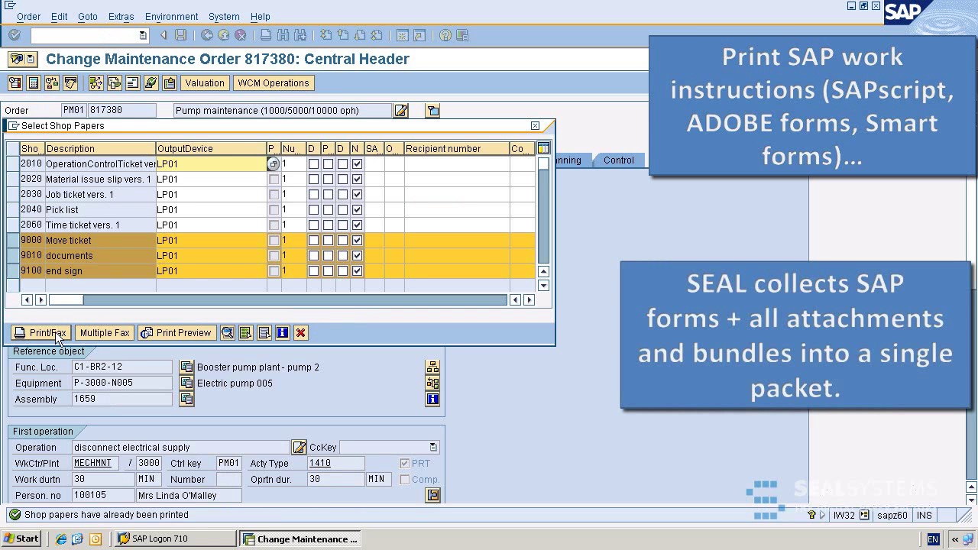The height and width of the screenshot is (550, 978).
Task: Click the vertical scroll up arrow in table
Action: [543, 271]
